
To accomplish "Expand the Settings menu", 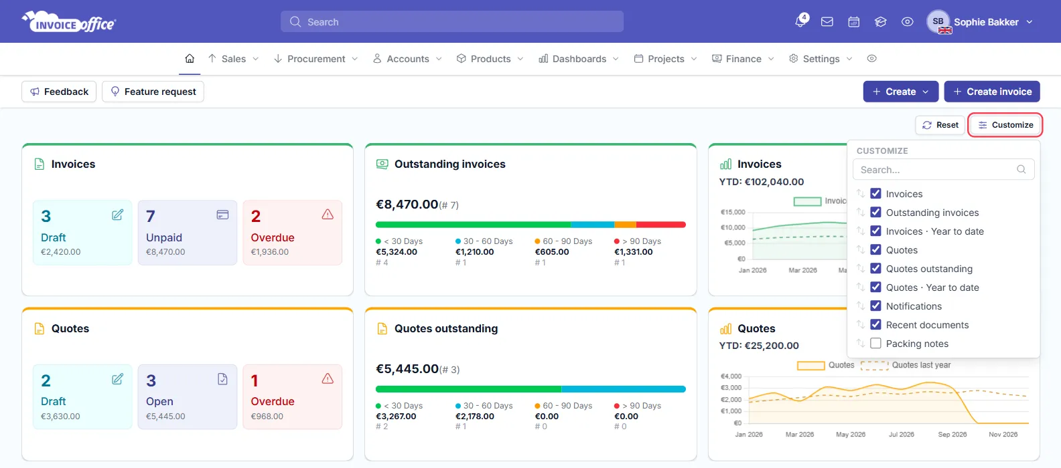I will tap(821, 59).
